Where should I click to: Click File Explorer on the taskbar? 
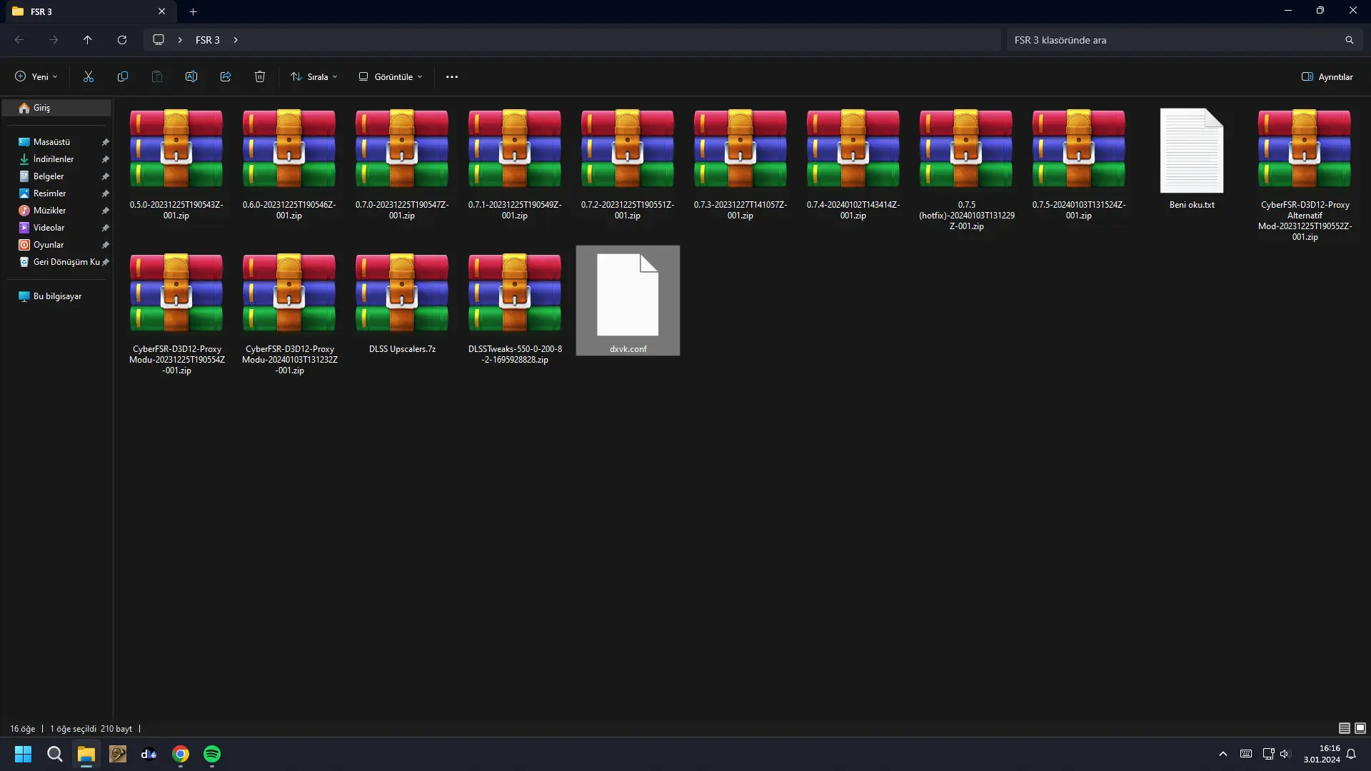coord(86,754)
